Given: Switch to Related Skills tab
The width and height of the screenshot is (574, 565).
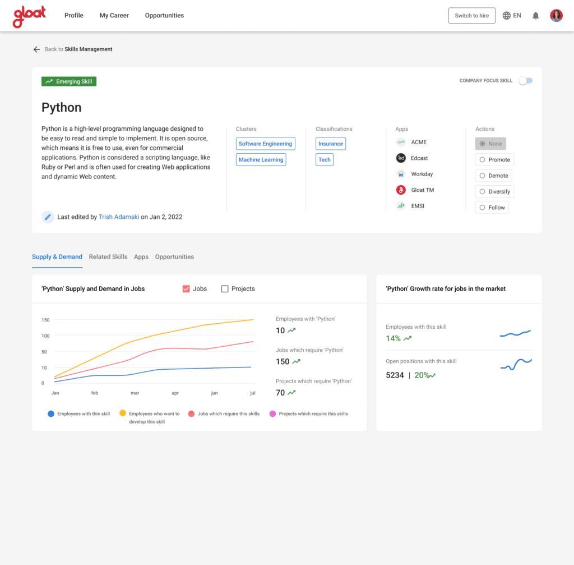Looking at the screenshot, I should pyautogui.click(x=108, y=257).
